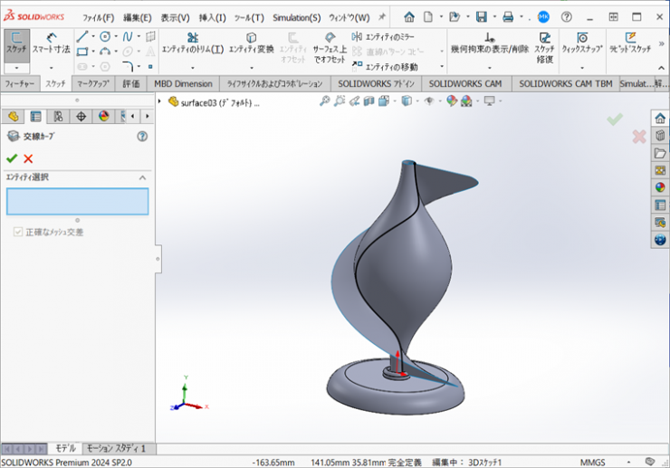The width and height of the screenshot is (670, 468).
Task: Open the Appearances tab in task pane
Action: click(660, 187)
